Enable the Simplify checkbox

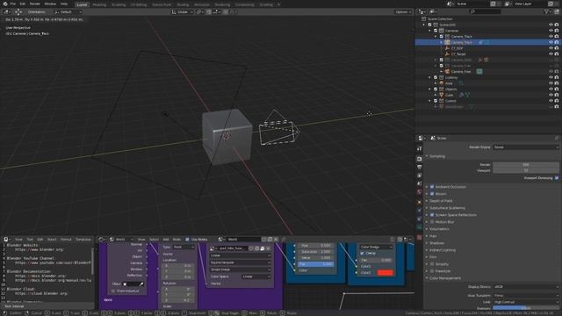(x=432, y=264)
